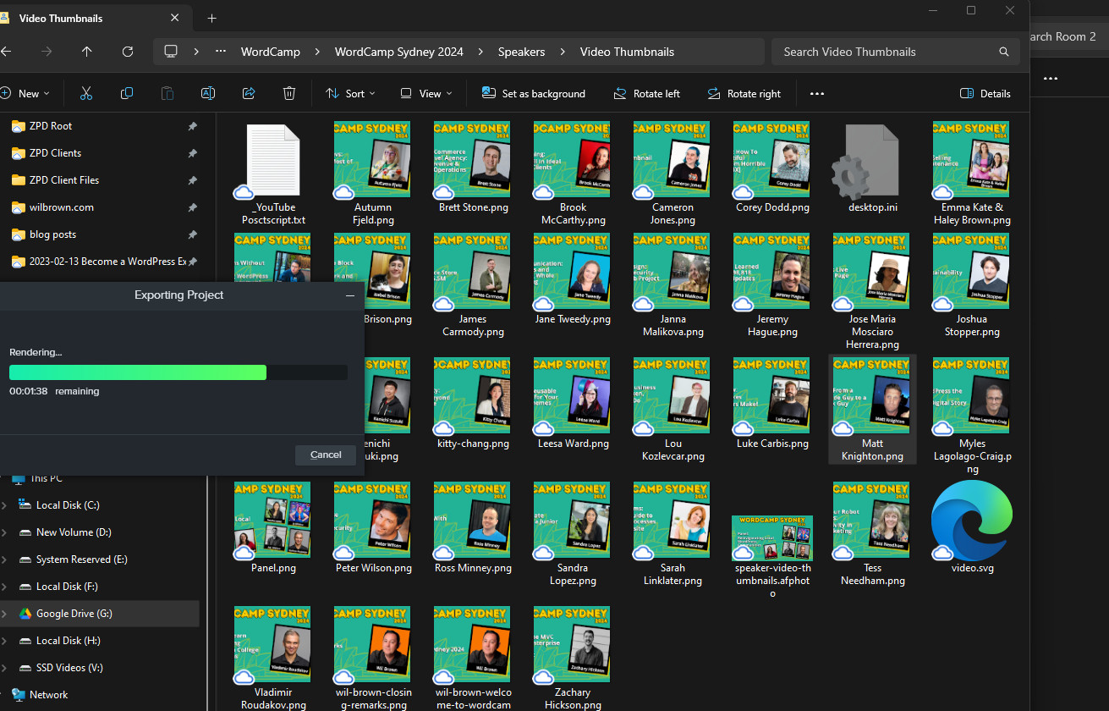Click the ellipsis in background window
The height and width of the screenshot is (711, 1109).
(1051, 79)
